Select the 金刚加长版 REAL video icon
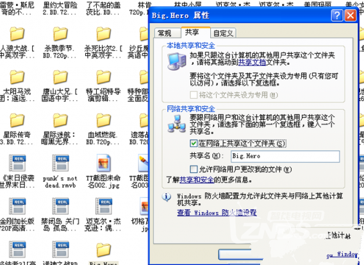Screen dimensions: 364x265 [17, 206]
